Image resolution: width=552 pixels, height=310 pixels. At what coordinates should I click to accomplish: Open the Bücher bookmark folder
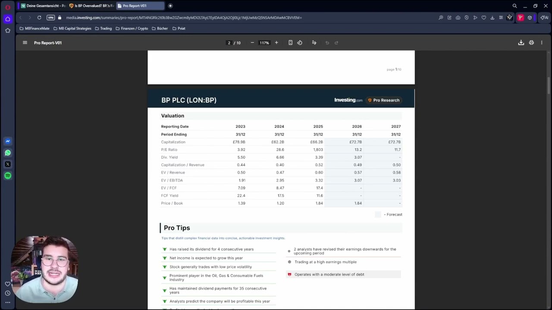point(160,28)
